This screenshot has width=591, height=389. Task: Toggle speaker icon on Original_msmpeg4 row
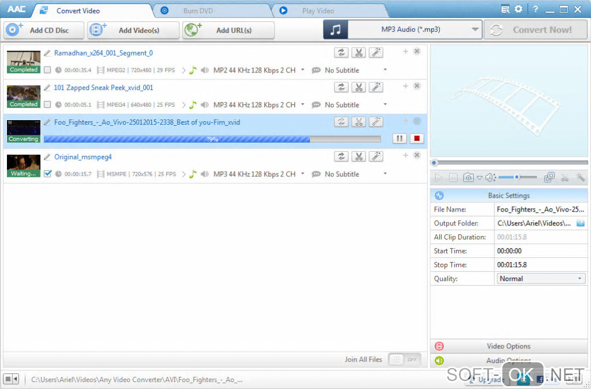pyautogui.click(x=205, y=174)
